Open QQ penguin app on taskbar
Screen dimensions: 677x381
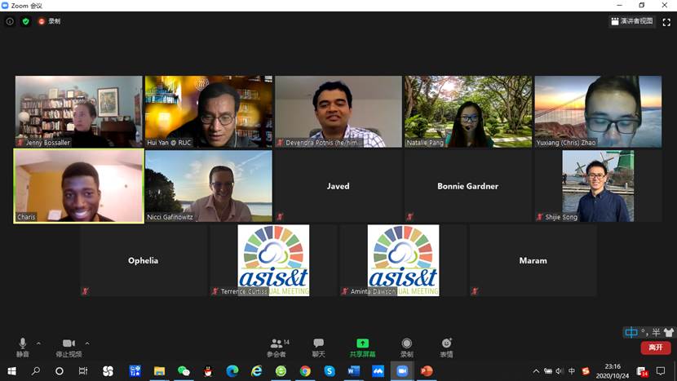point(208,371)
